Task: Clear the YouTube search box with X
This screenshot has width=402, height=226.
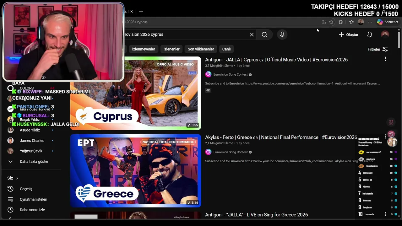Action: (252, 35)
